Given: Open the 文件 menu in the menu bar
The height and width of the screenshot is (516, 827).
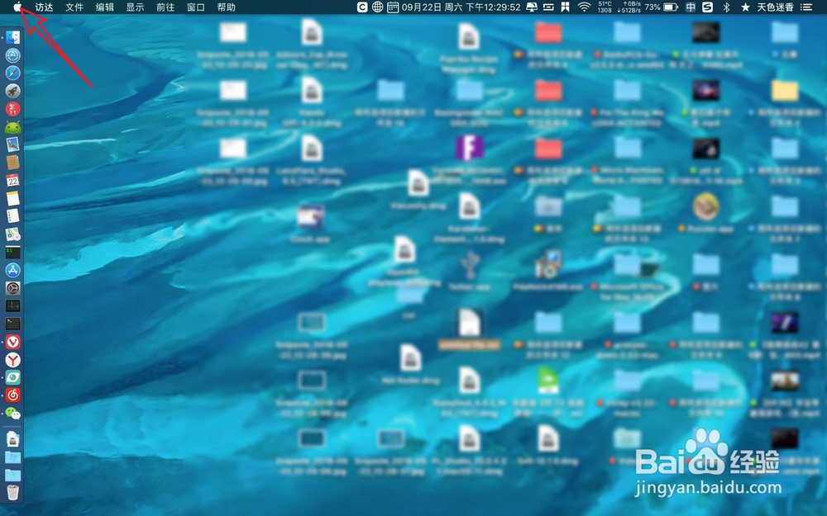Looking at the screenshot, I should coord(74,7).
